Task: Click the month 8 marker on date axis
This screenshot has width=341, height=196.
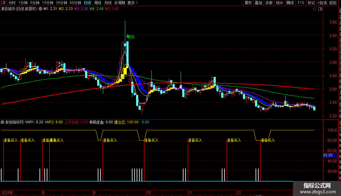Action: point(43,192)
